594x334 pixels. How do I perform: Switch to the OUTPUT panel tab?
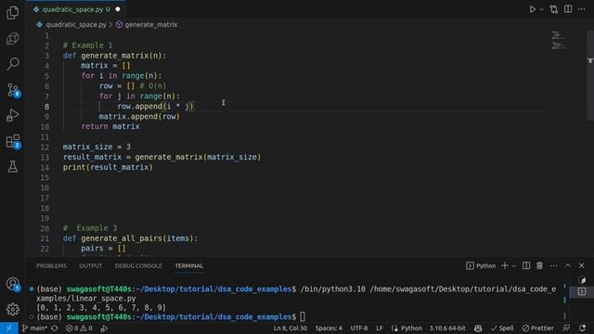91,266
